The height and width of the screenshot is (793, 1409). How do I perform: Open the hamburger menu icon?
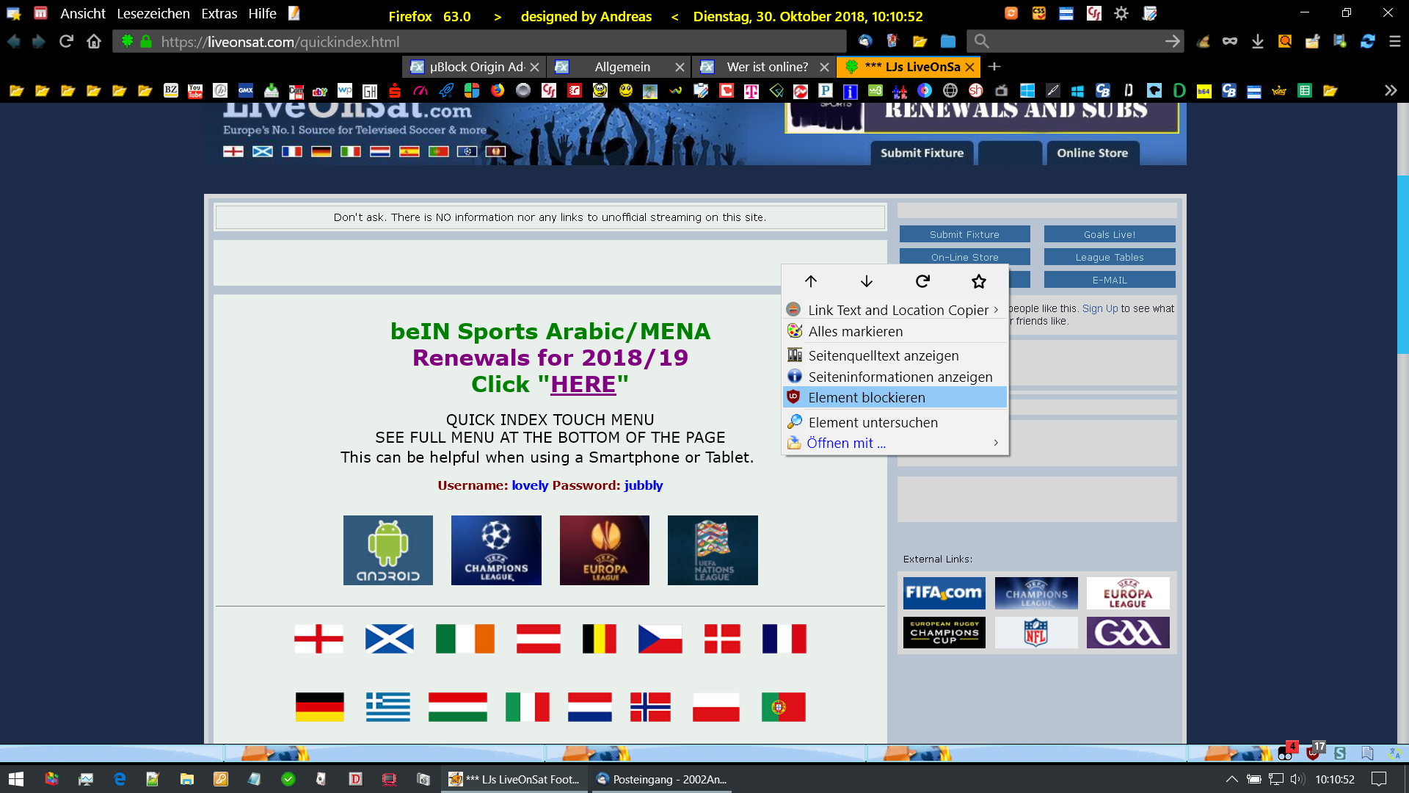(x=1394, y=42)
